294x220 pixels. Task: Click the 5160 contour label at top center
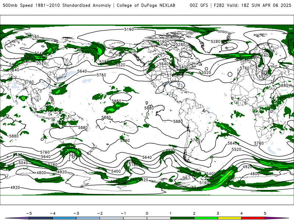129,29
